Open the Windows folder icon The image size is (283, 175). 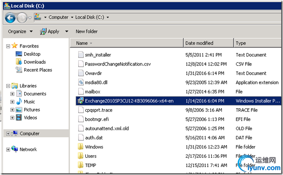80,147
